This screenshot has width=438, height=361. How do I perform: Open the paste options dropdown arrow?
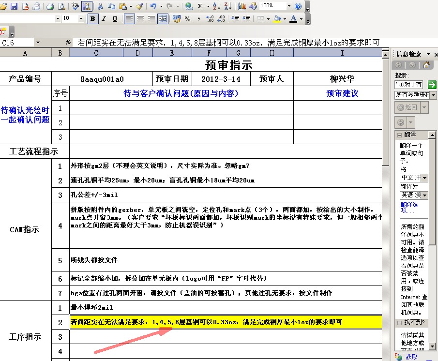click(x=131, y=6)
